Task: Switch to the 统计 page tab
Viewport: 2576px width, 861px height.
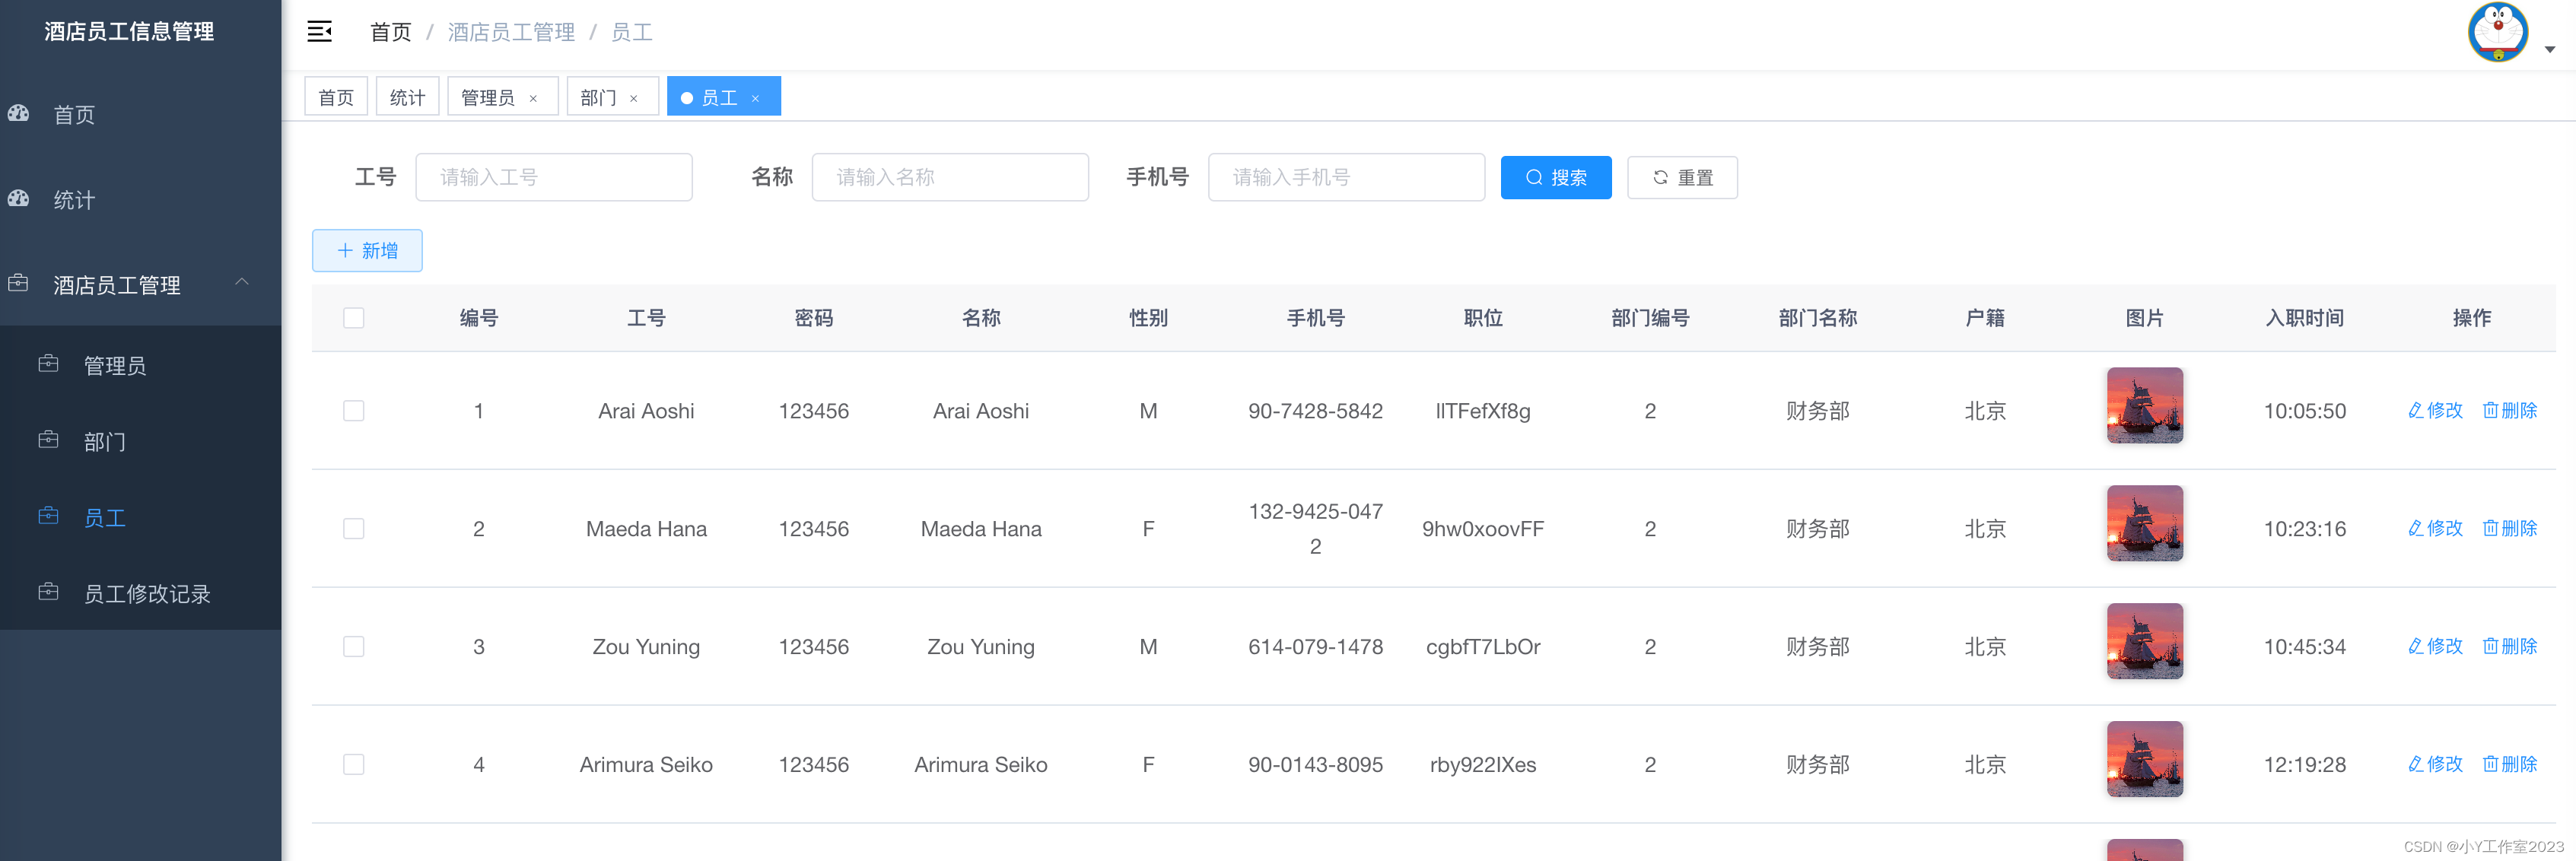Action: point(407,97)
